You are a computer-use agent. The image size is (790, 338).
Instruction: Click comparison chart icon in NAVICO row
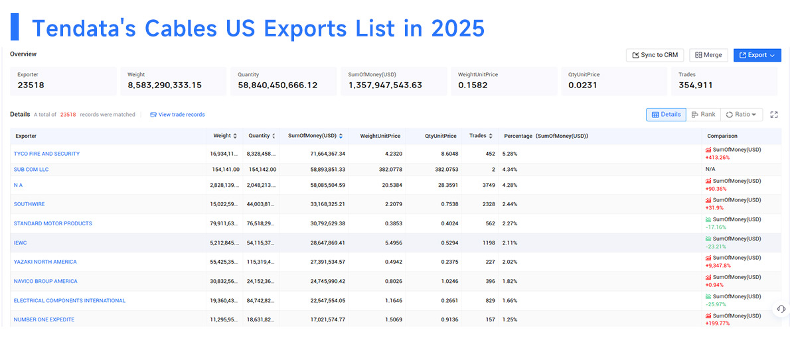pyautogui.click(x=708, y=277)
